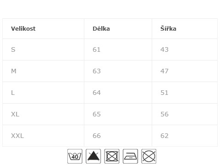
Task: Select width value 43 for size S
Action: (x=165, y=49)
